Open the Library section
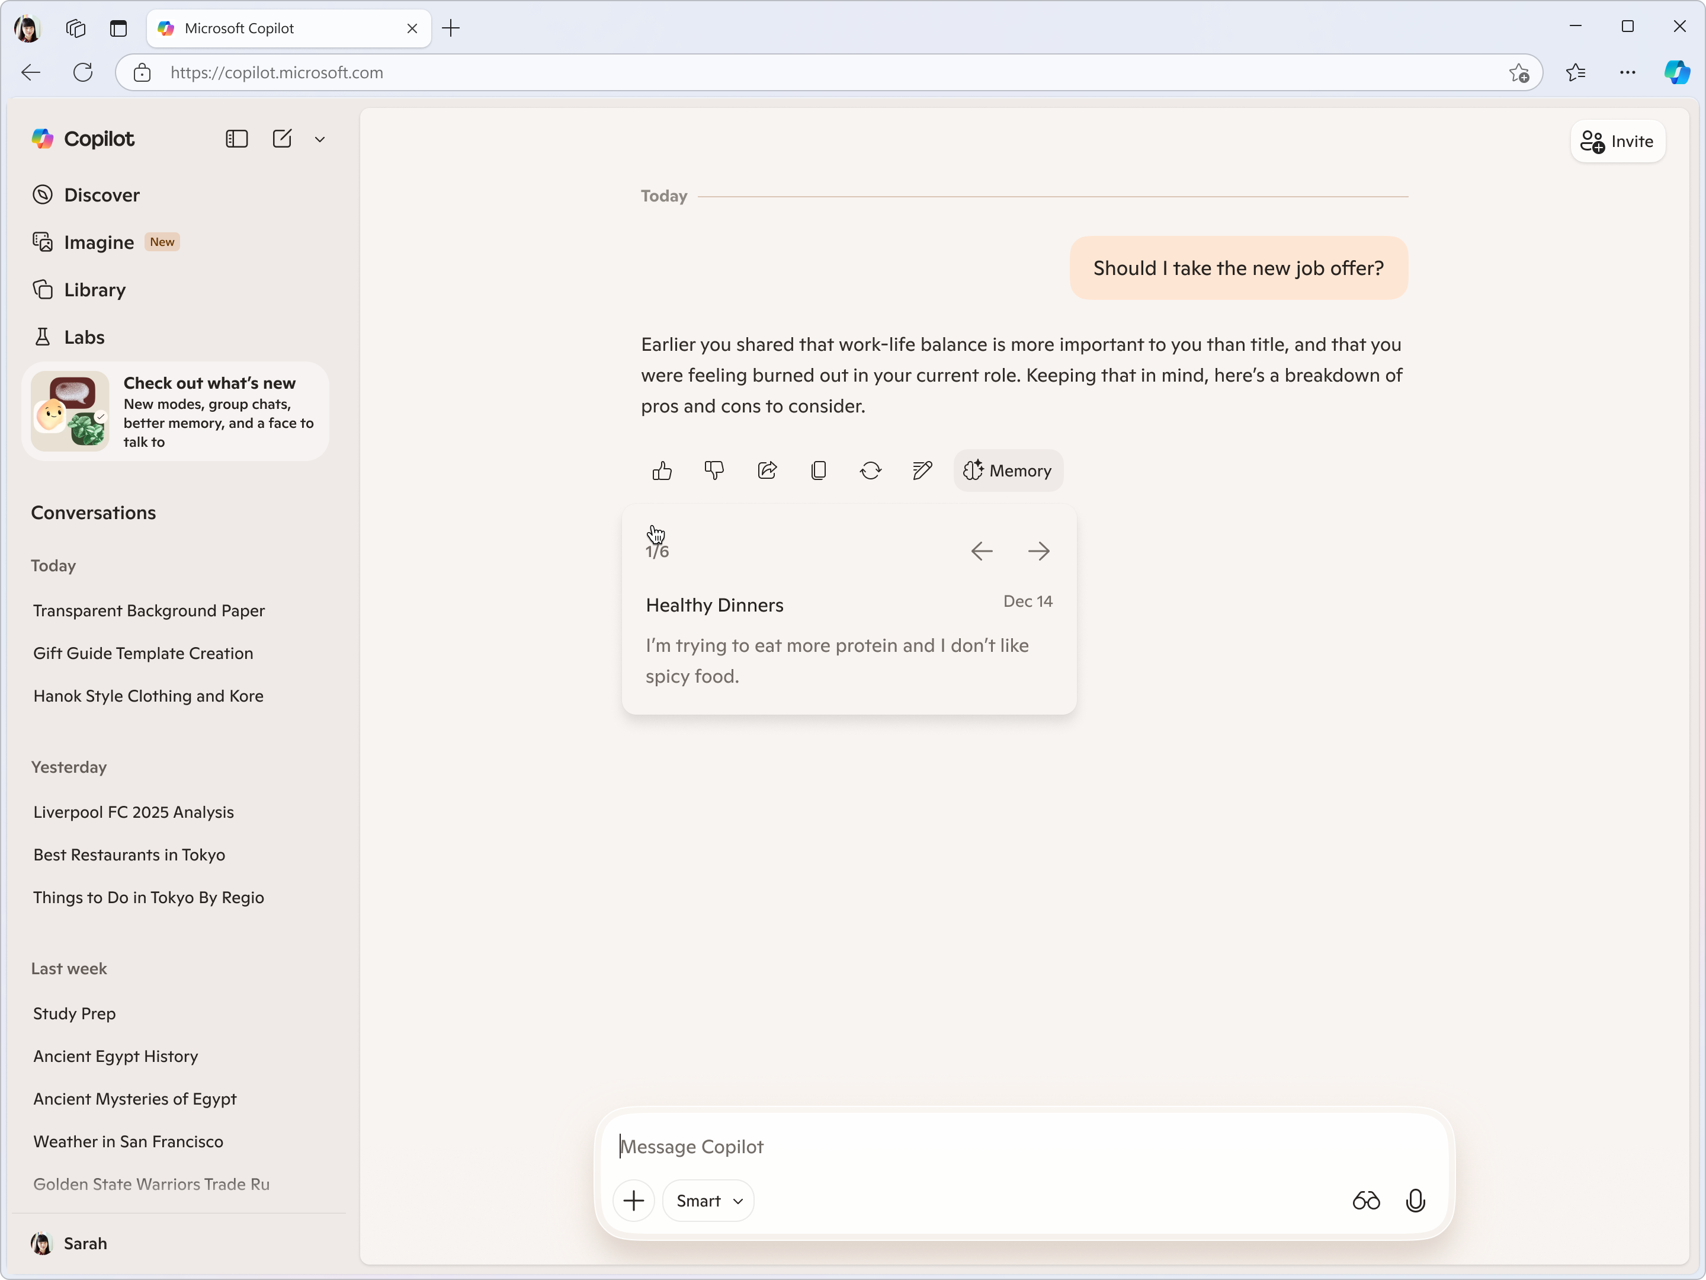Viewport: 1706px width, 1280px height. click(94, 290)
